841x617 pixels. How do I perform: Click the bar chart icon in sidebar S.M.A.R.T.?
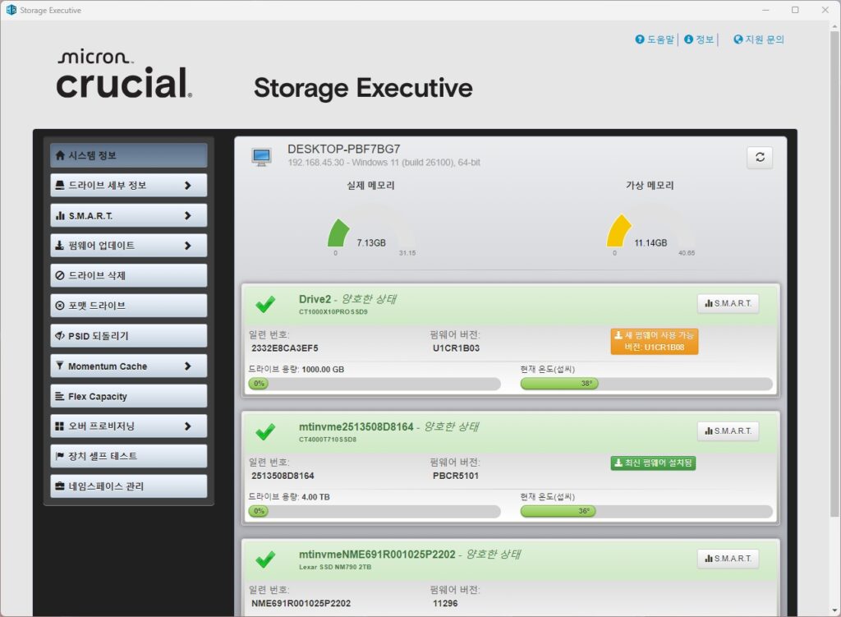[x=60, y=216]
